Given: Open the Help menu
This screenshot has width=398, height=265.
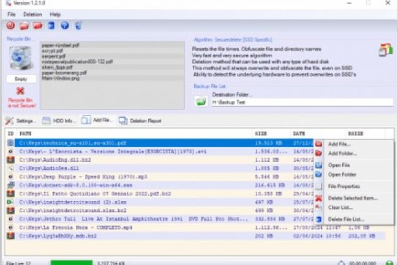Looking at the screenshot, I should pos(55,15).
